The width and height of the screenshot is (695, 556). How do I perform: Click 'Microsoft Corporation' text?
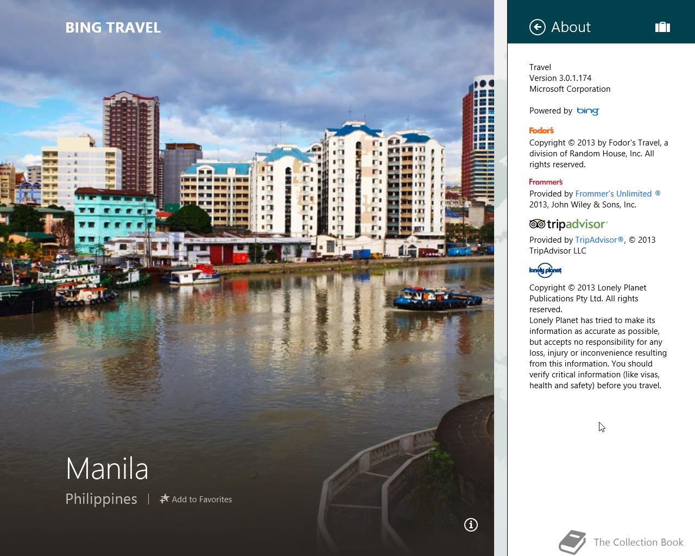coord(570,89)
